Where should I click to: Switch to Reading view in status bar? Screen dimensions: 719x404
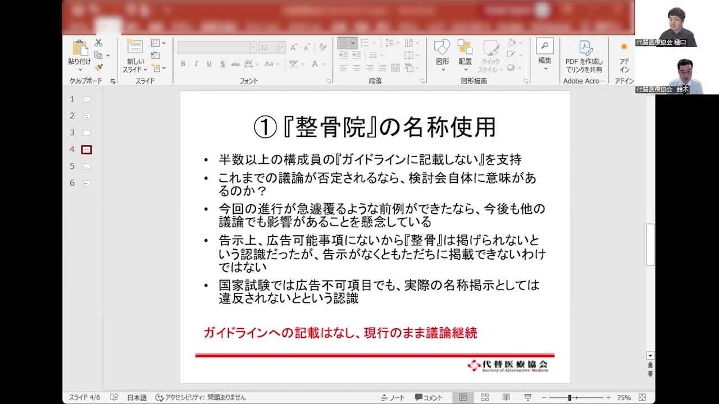[x=506, y=397]
